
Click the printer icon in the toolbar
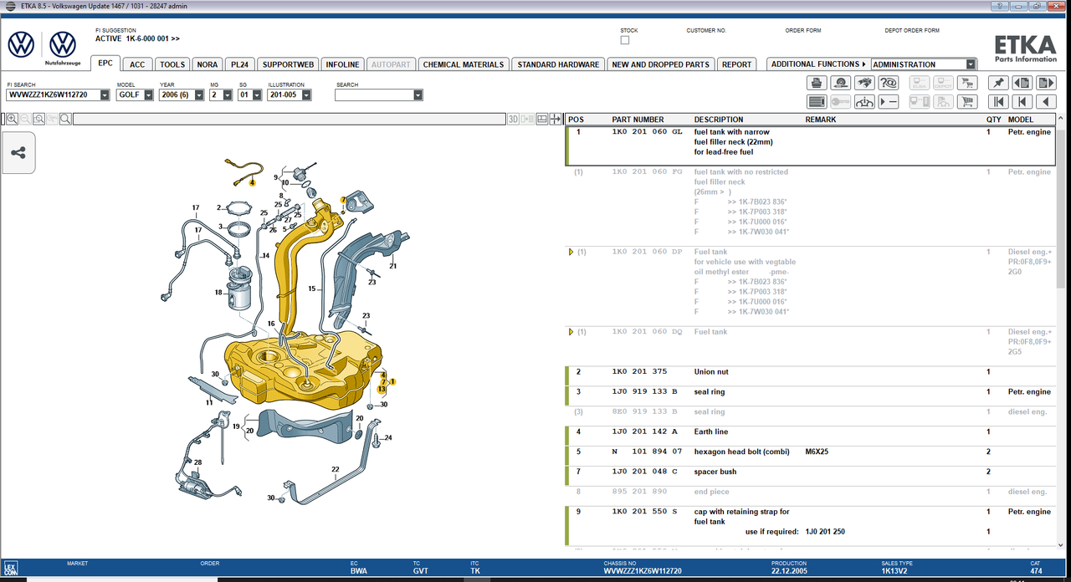[817, 83]
